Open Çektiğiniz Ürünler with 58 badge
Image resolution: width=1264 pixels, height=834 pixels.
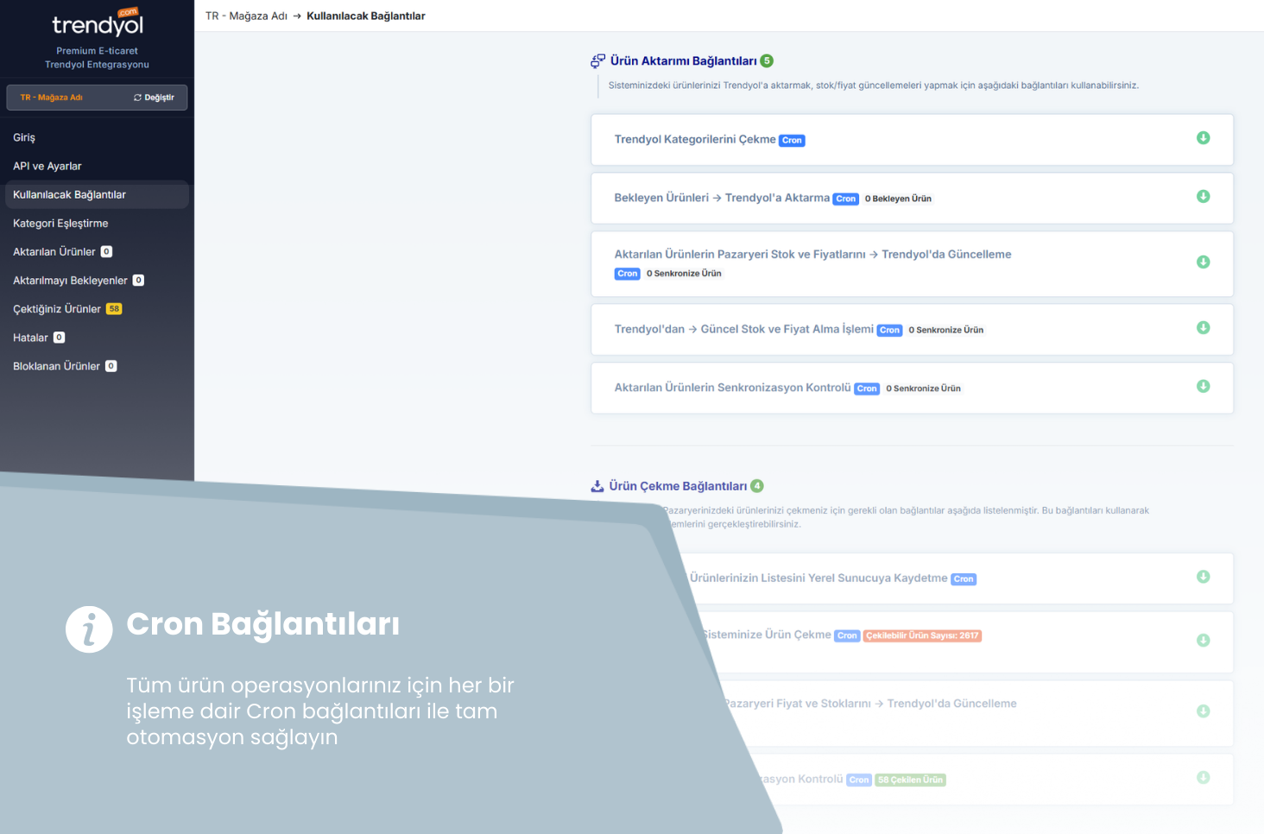(57, 308)
